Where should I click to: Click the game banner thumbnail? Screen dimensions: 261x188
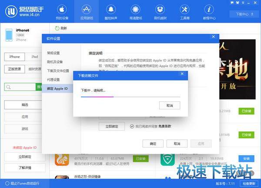238,69
